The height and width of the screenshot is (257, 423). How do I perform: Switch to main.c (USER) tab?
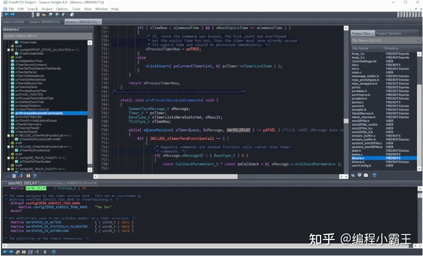point(14,22)
